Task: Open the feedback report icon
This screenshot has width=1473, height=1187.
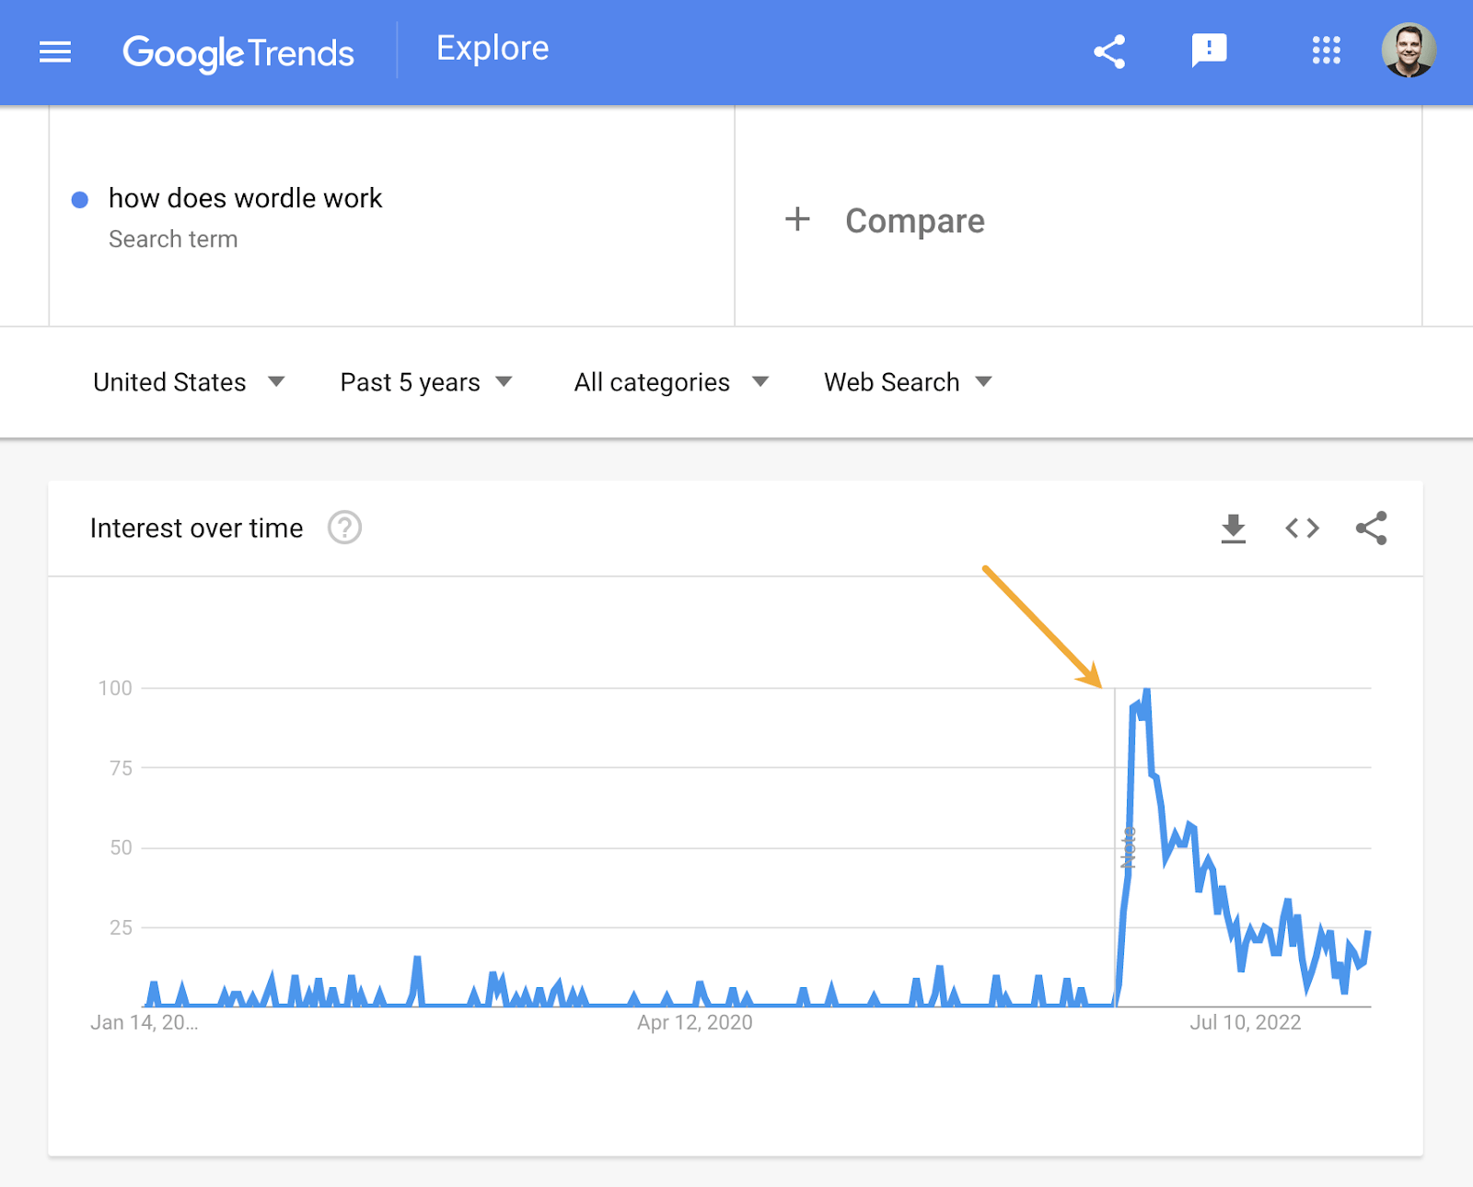Action: point(1209,51)
